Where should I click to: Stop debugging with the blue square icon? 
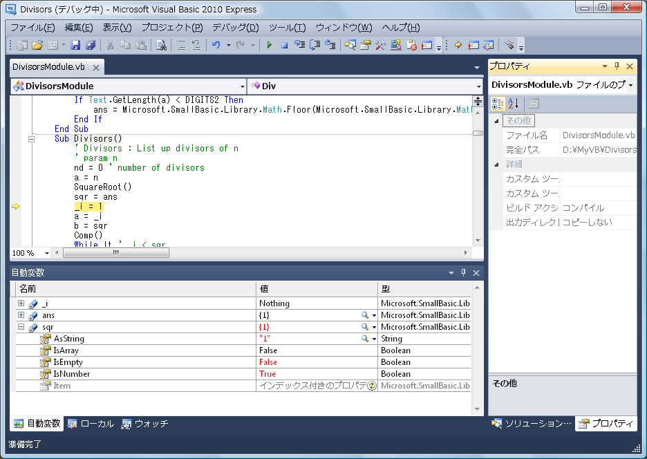pos(283,46)
